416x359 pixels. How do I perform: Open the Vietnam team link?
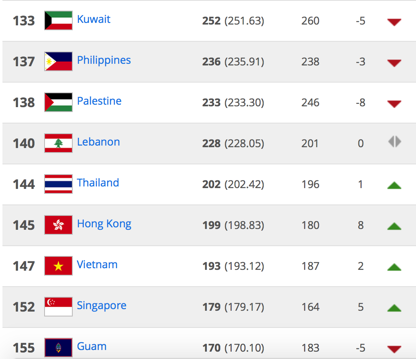tap(97, 265)
